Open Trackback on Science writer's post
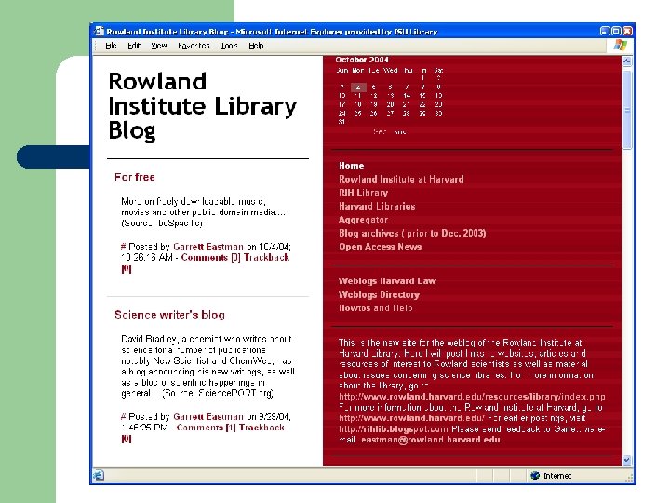 (261, 428)
